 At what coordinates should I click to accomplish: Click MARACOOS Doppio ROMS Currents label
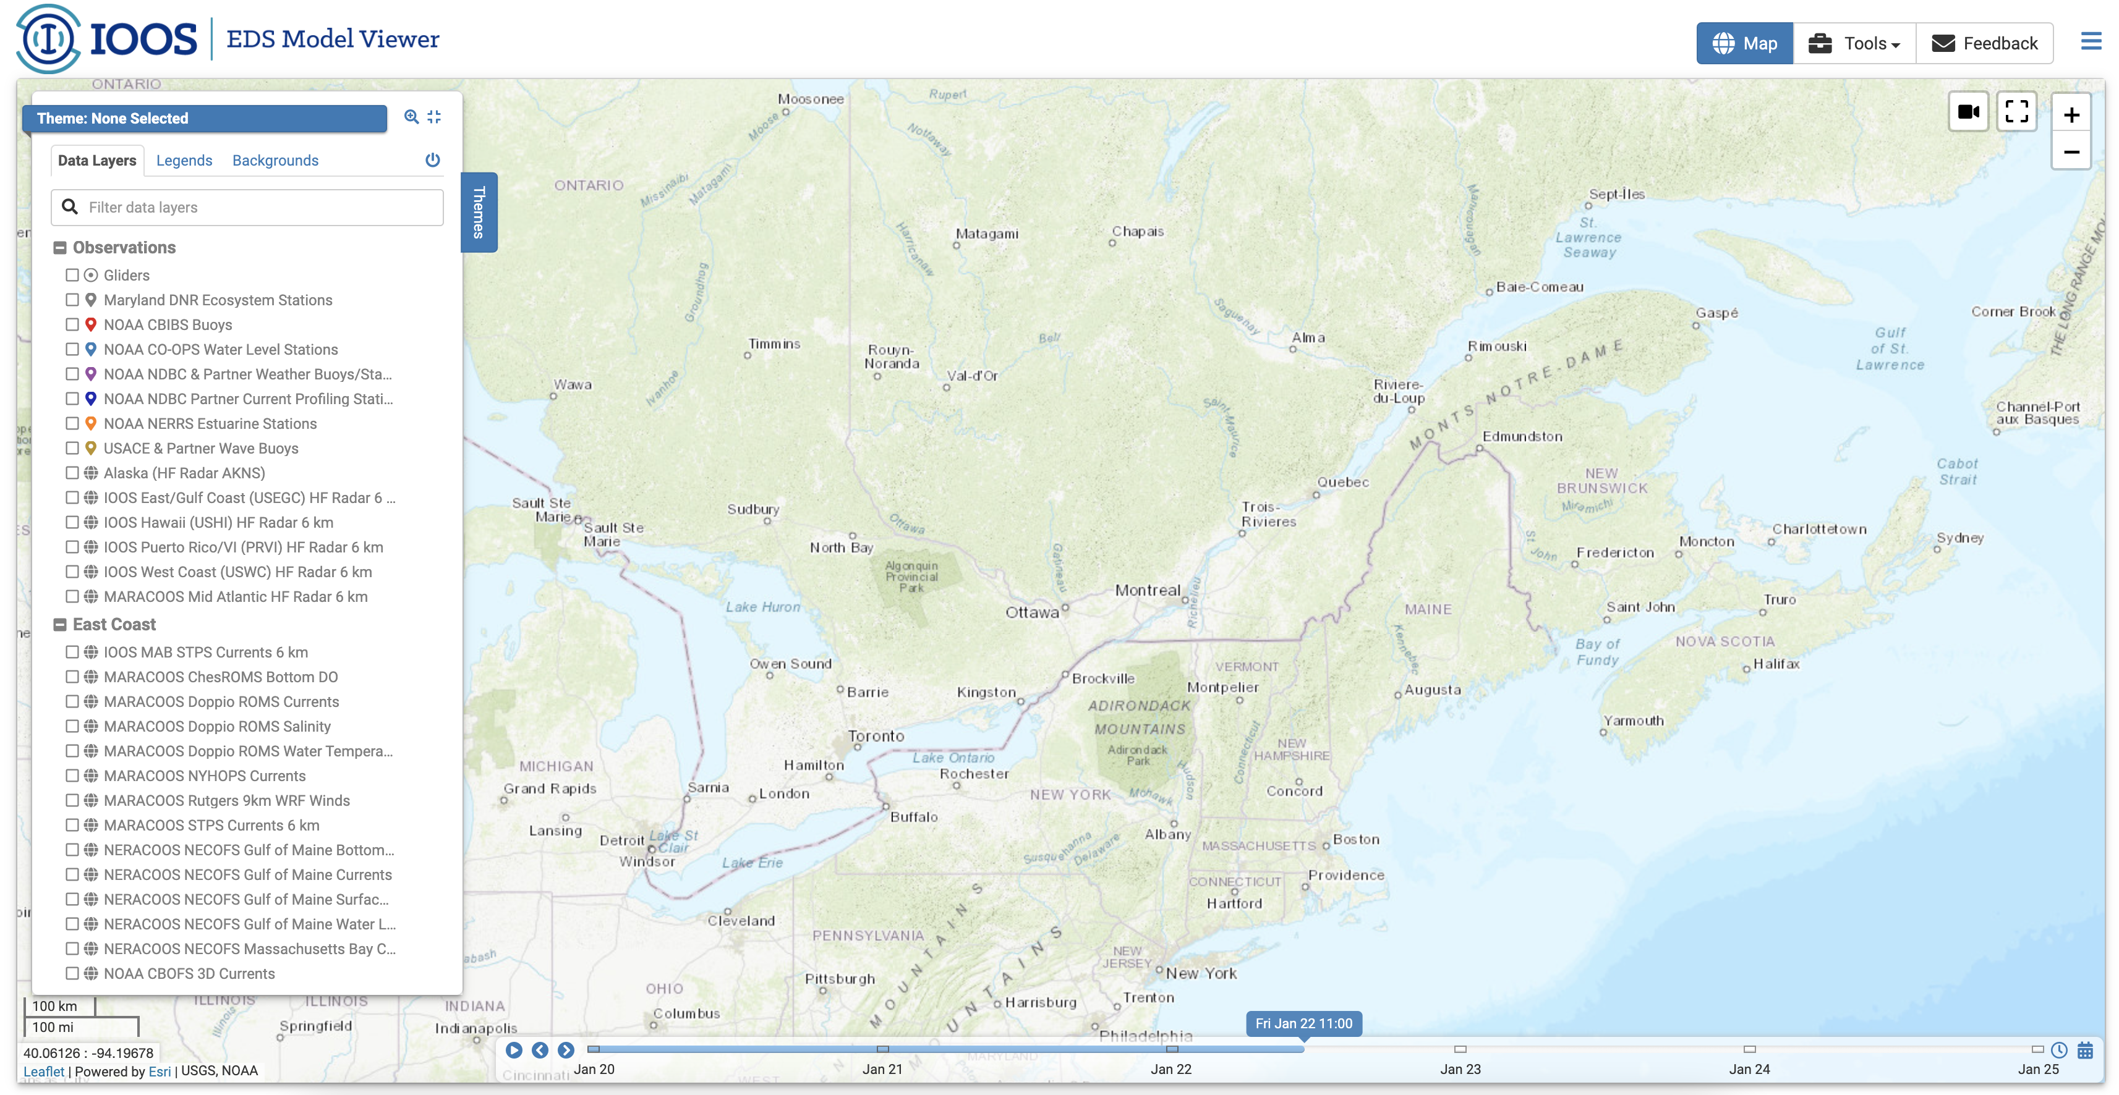coord(221,701)
